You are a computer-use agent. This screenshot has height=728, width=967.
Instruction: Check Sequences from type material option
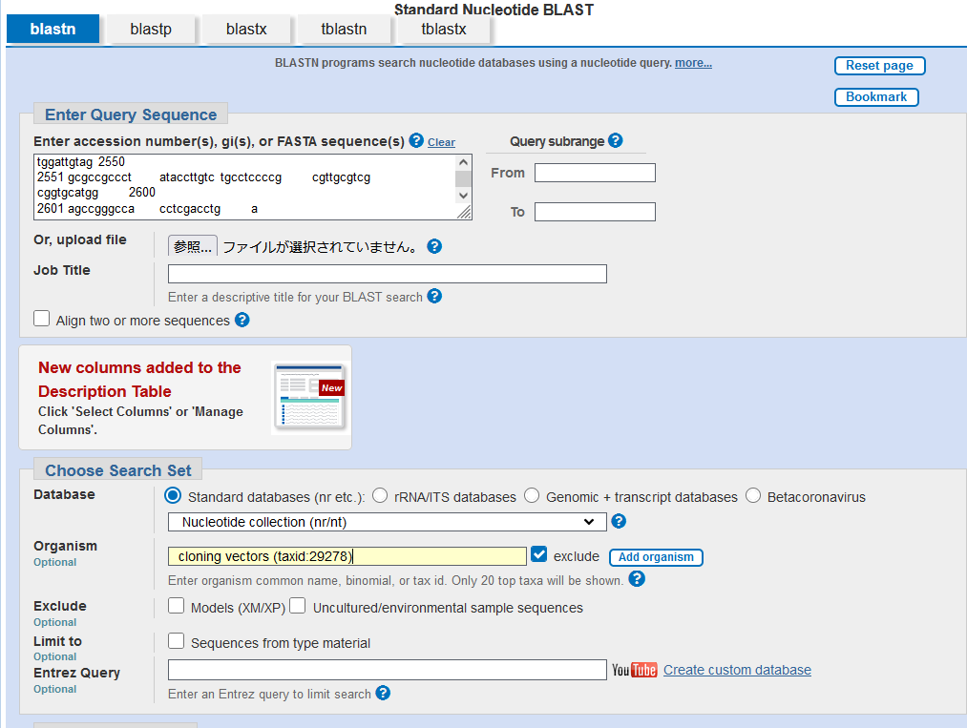pos(177,641)
